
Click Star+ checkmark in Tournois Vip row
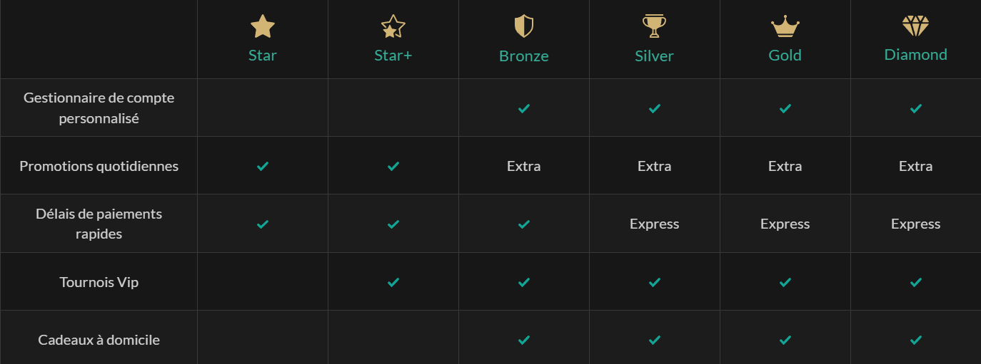[393, 282]
